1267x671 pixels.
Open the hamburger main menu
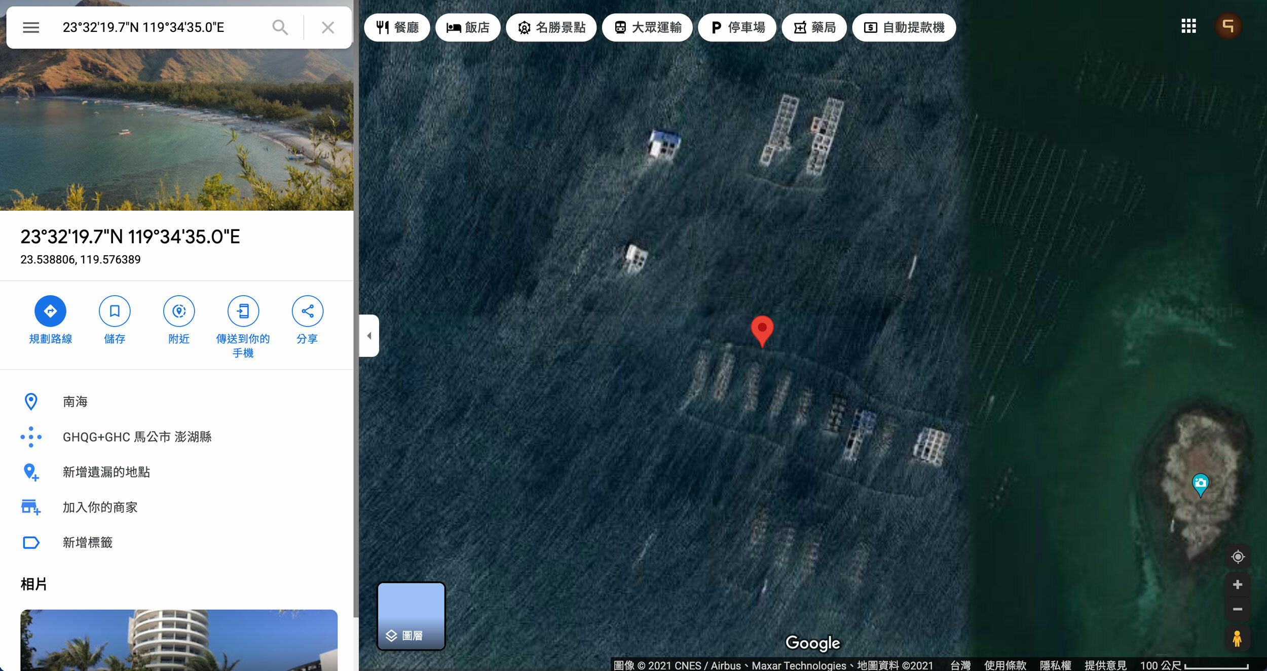click(31, 27)
